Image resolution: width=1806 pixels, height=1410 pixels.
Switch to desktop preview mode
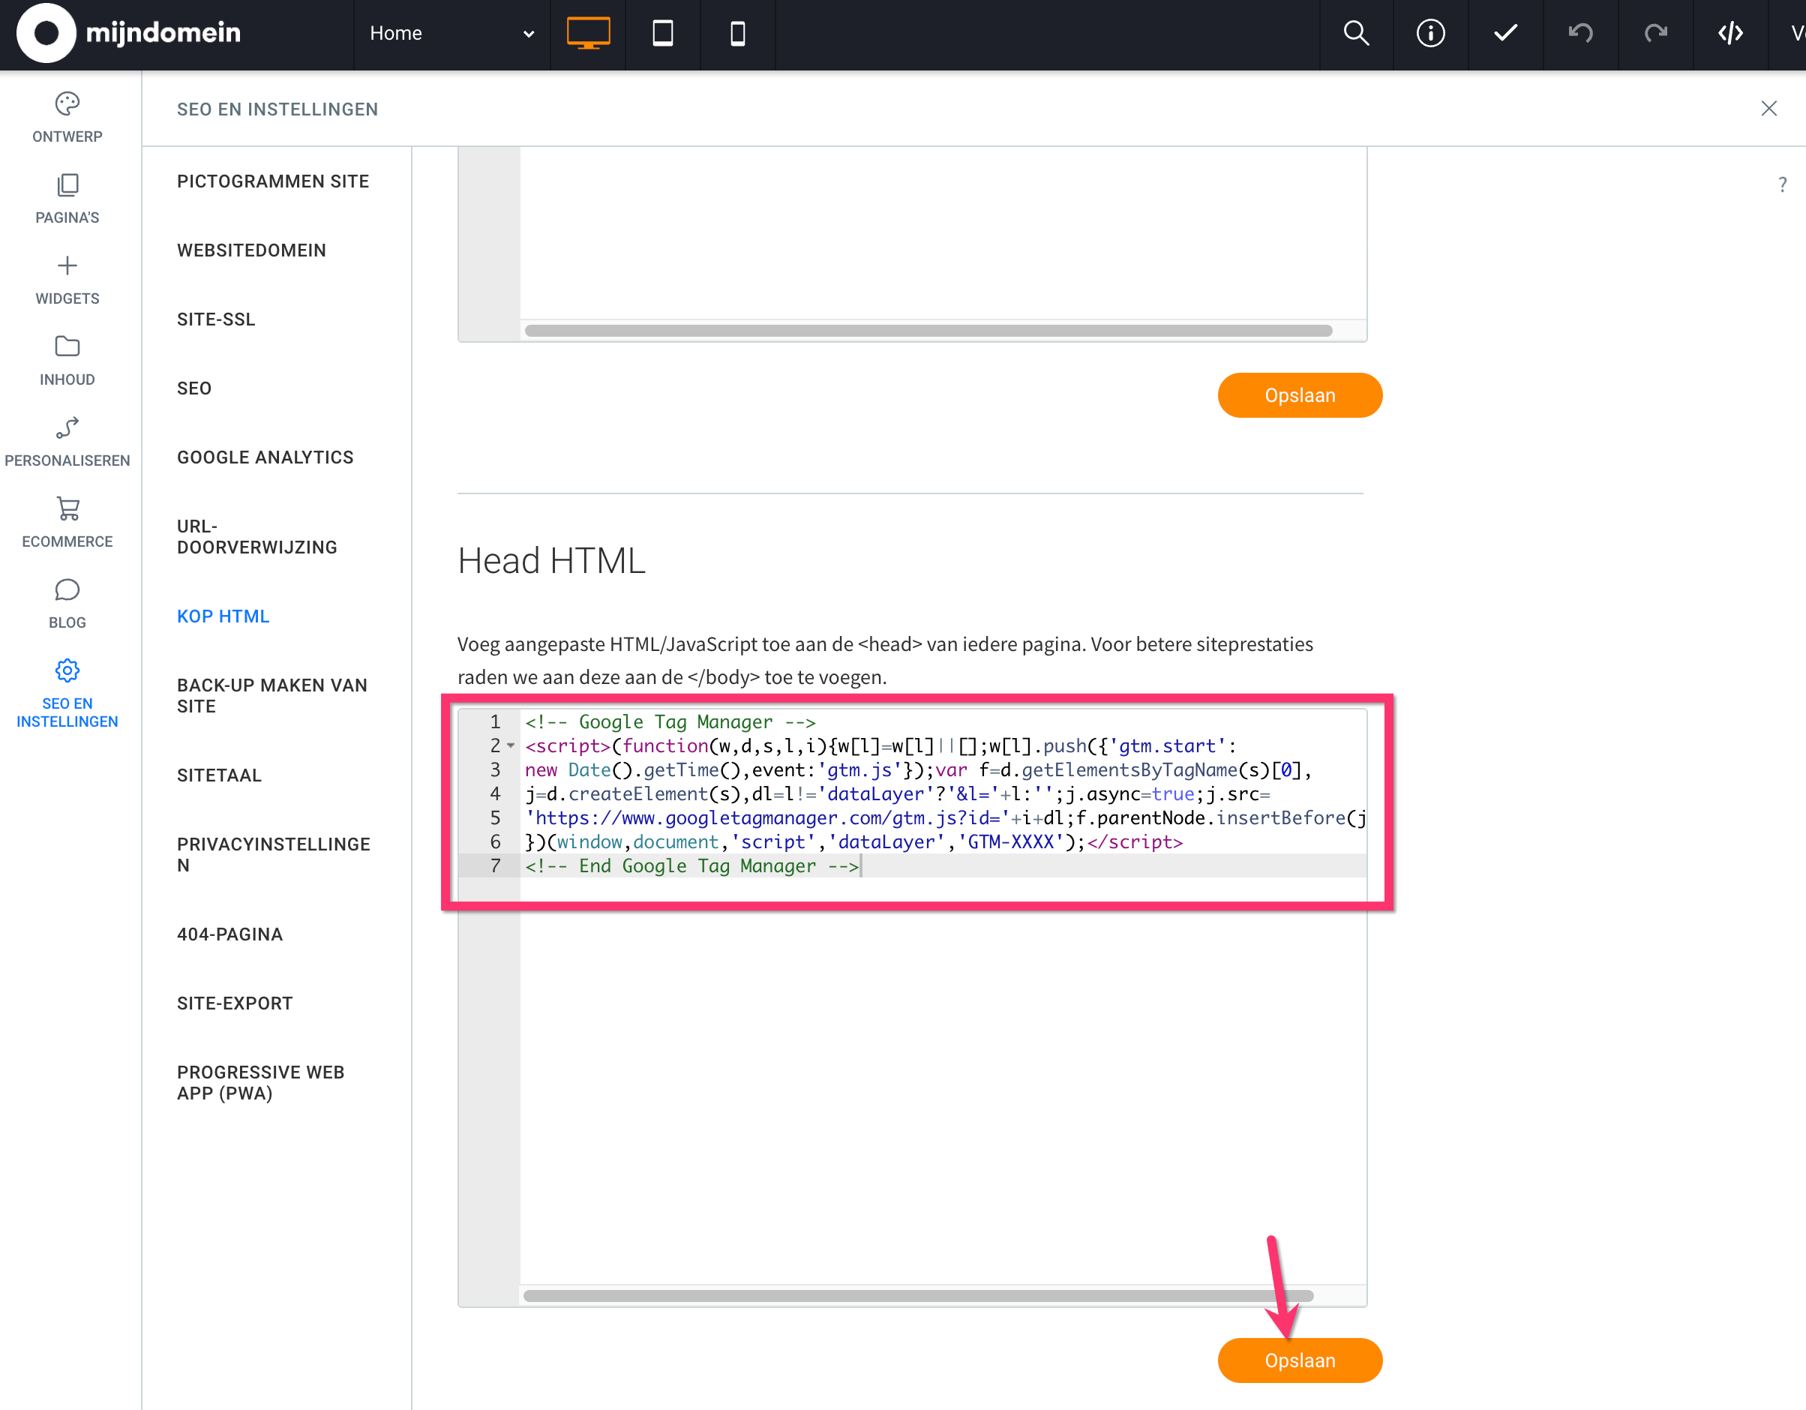point(588,33)
